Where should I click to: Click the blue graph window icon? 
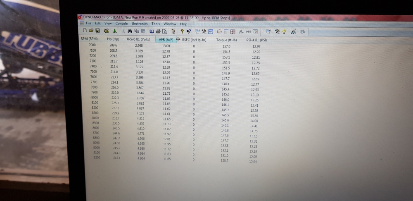[x=211, y=32]
